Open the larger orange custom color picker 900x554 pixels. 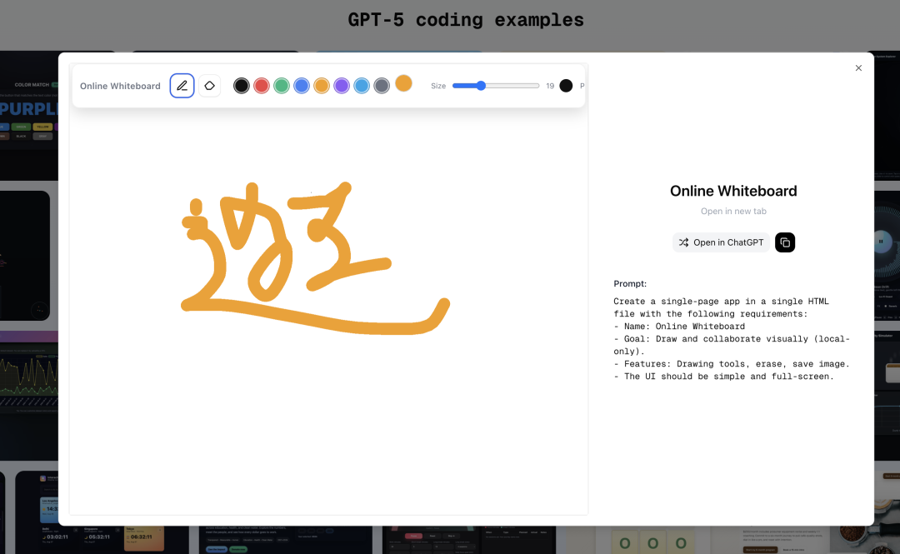403,83
